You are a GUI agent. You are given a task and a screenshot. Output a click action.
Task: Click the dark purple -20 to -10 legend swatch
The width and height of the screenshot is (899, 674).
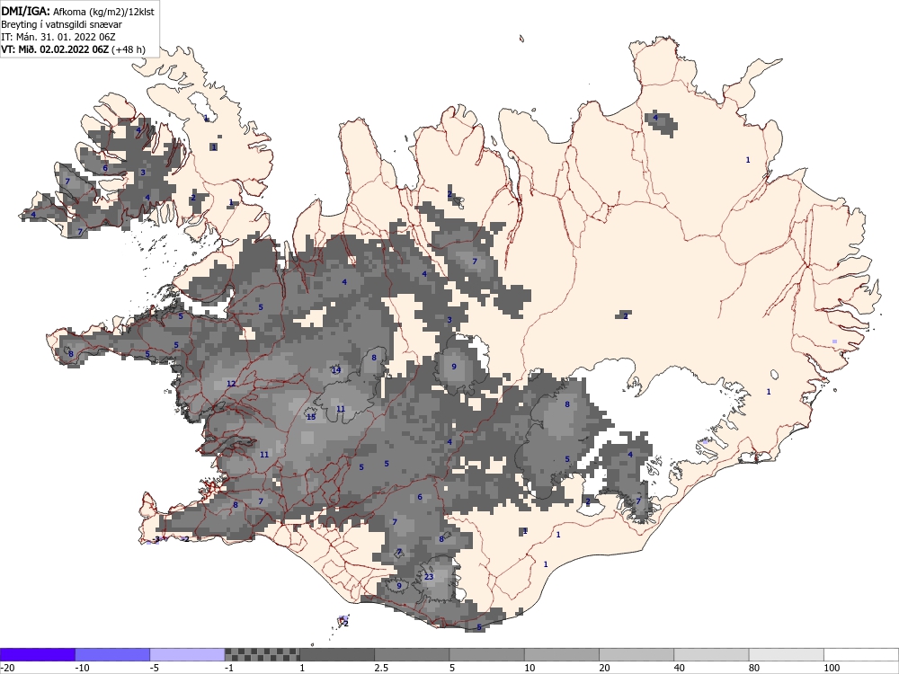(38, 654)
